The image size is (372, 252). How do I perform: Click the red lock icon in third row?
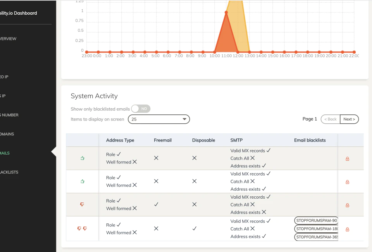(347, 205)
